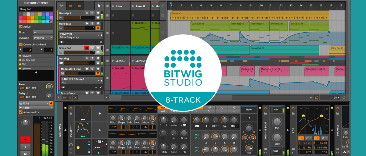The height and width of the screenshot is (156, 366).
Task: Uncheck the Active checkbox
Action: coord(21,27)
